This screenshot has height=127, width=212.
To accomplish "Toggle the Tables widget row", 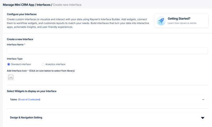I will pyautogui.click(x=107, y=100).
